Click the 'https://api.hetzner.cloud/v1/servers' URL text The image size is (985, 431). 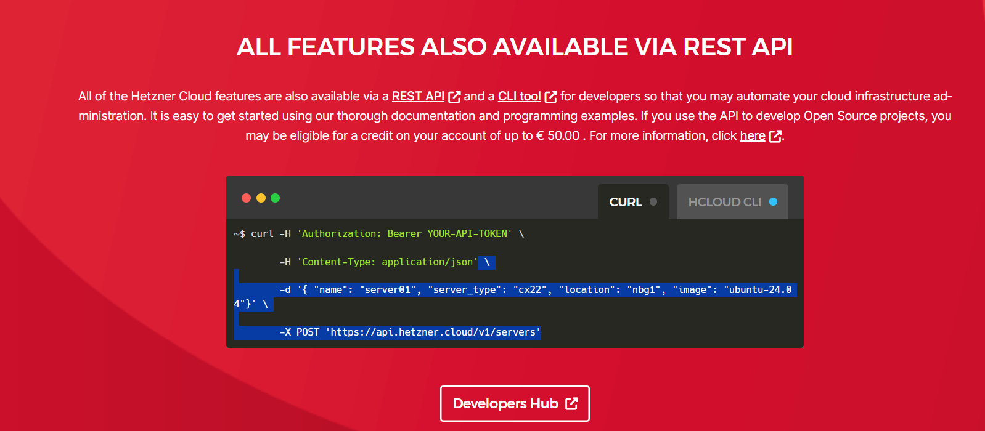point(433,332)
